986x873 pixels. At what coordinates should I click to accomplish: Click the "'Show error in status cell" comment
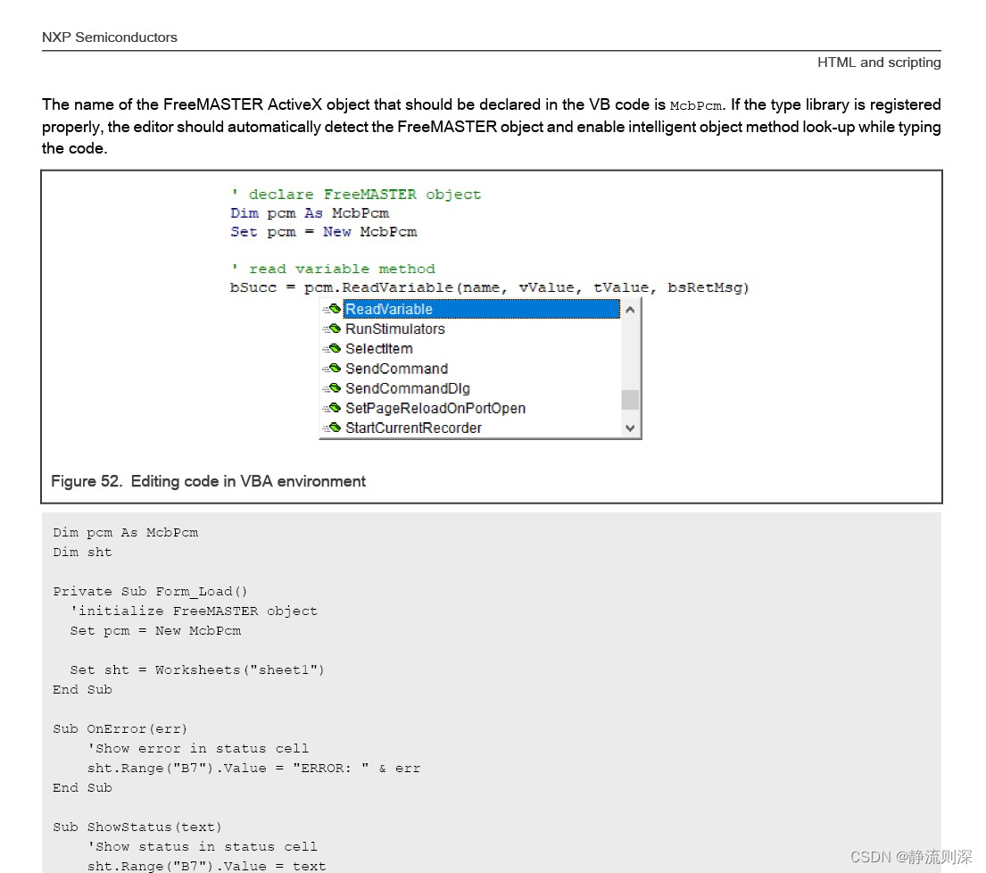(x=198, y=748)
